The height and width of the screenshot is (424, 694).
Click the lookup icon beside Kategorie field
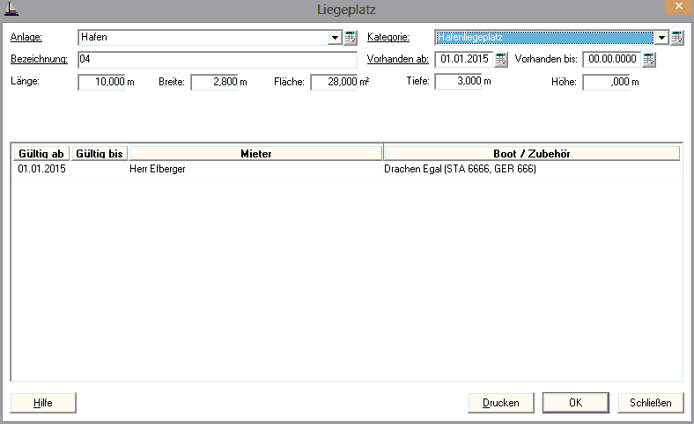click(x=677, y=38)
